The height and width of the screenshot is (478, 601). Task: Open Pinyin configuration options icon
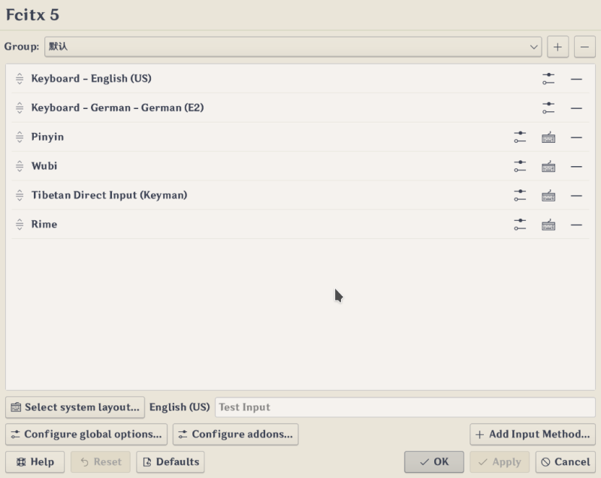[519, 137]
